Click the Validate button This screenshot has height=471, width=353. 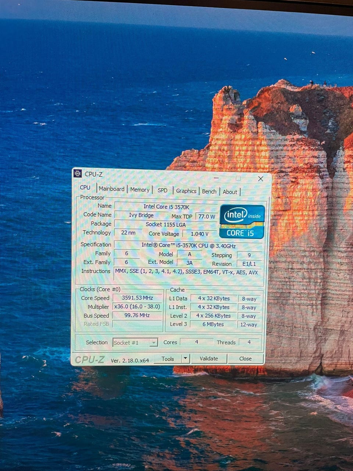tap(209, 358)
